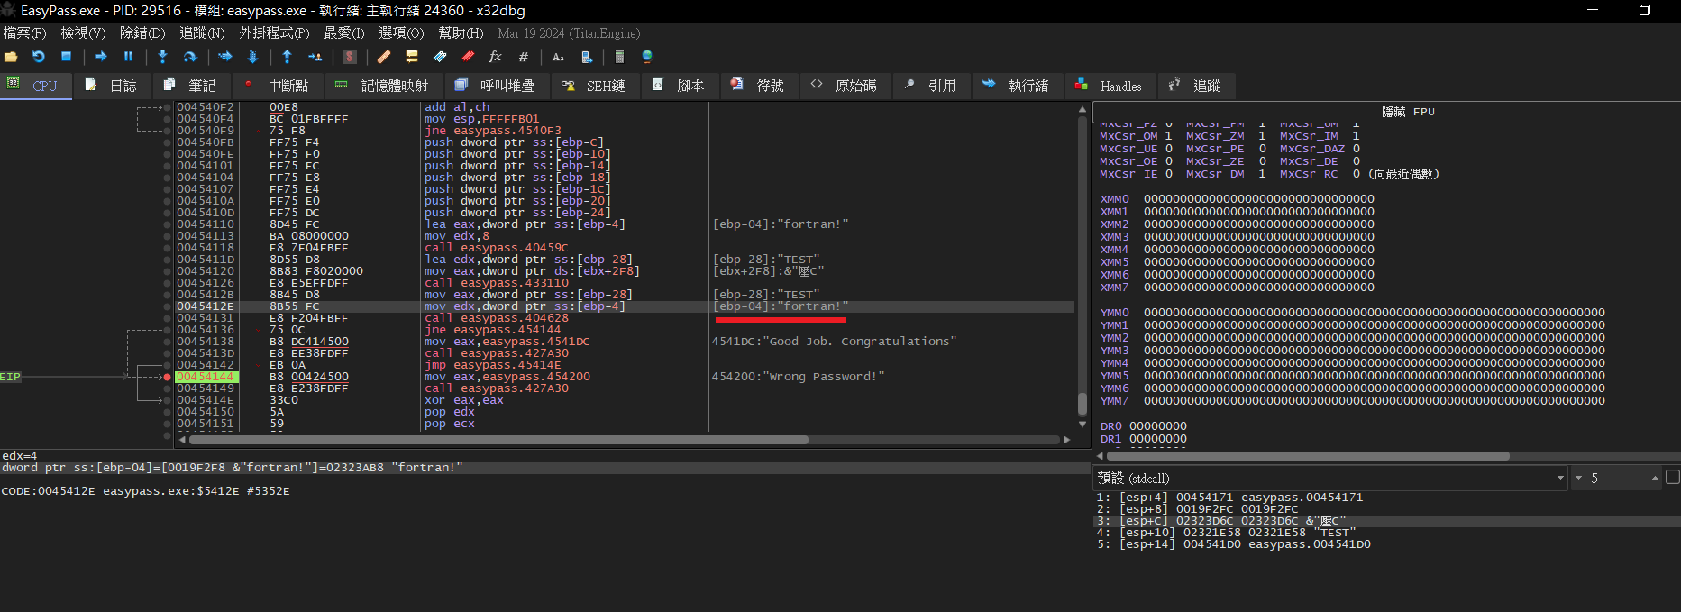Click the Step over icon
The width and height of the screenshot is (1681, 612).
(189, 57)
